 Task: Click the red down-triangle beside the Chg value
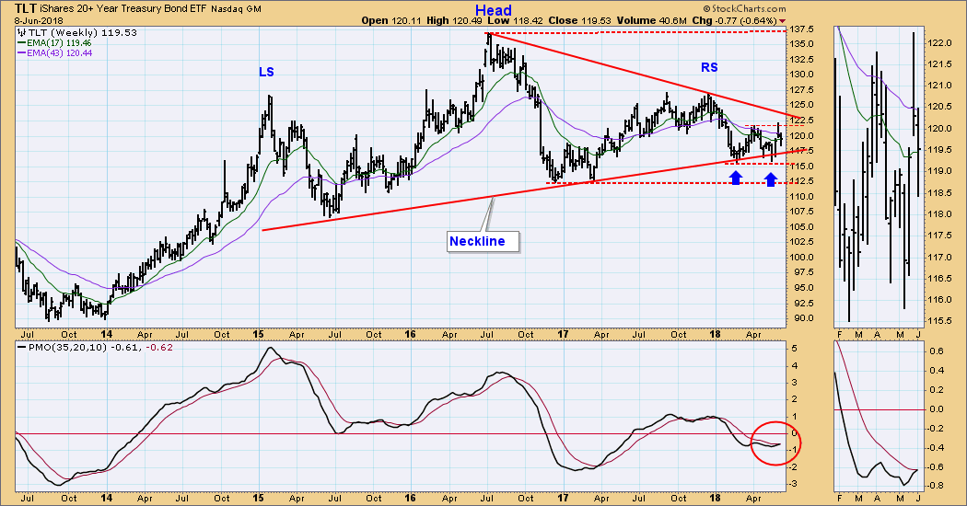(783, 21)
